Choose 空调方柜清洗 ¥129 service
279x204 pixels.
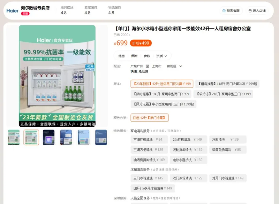tap(149, 150)
